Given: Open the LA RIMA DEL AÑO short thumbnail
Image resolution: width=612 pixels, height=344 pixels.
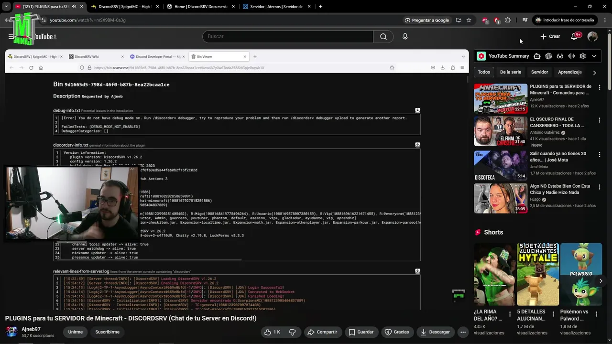Looking at the screenshot, I should (494, 274).
